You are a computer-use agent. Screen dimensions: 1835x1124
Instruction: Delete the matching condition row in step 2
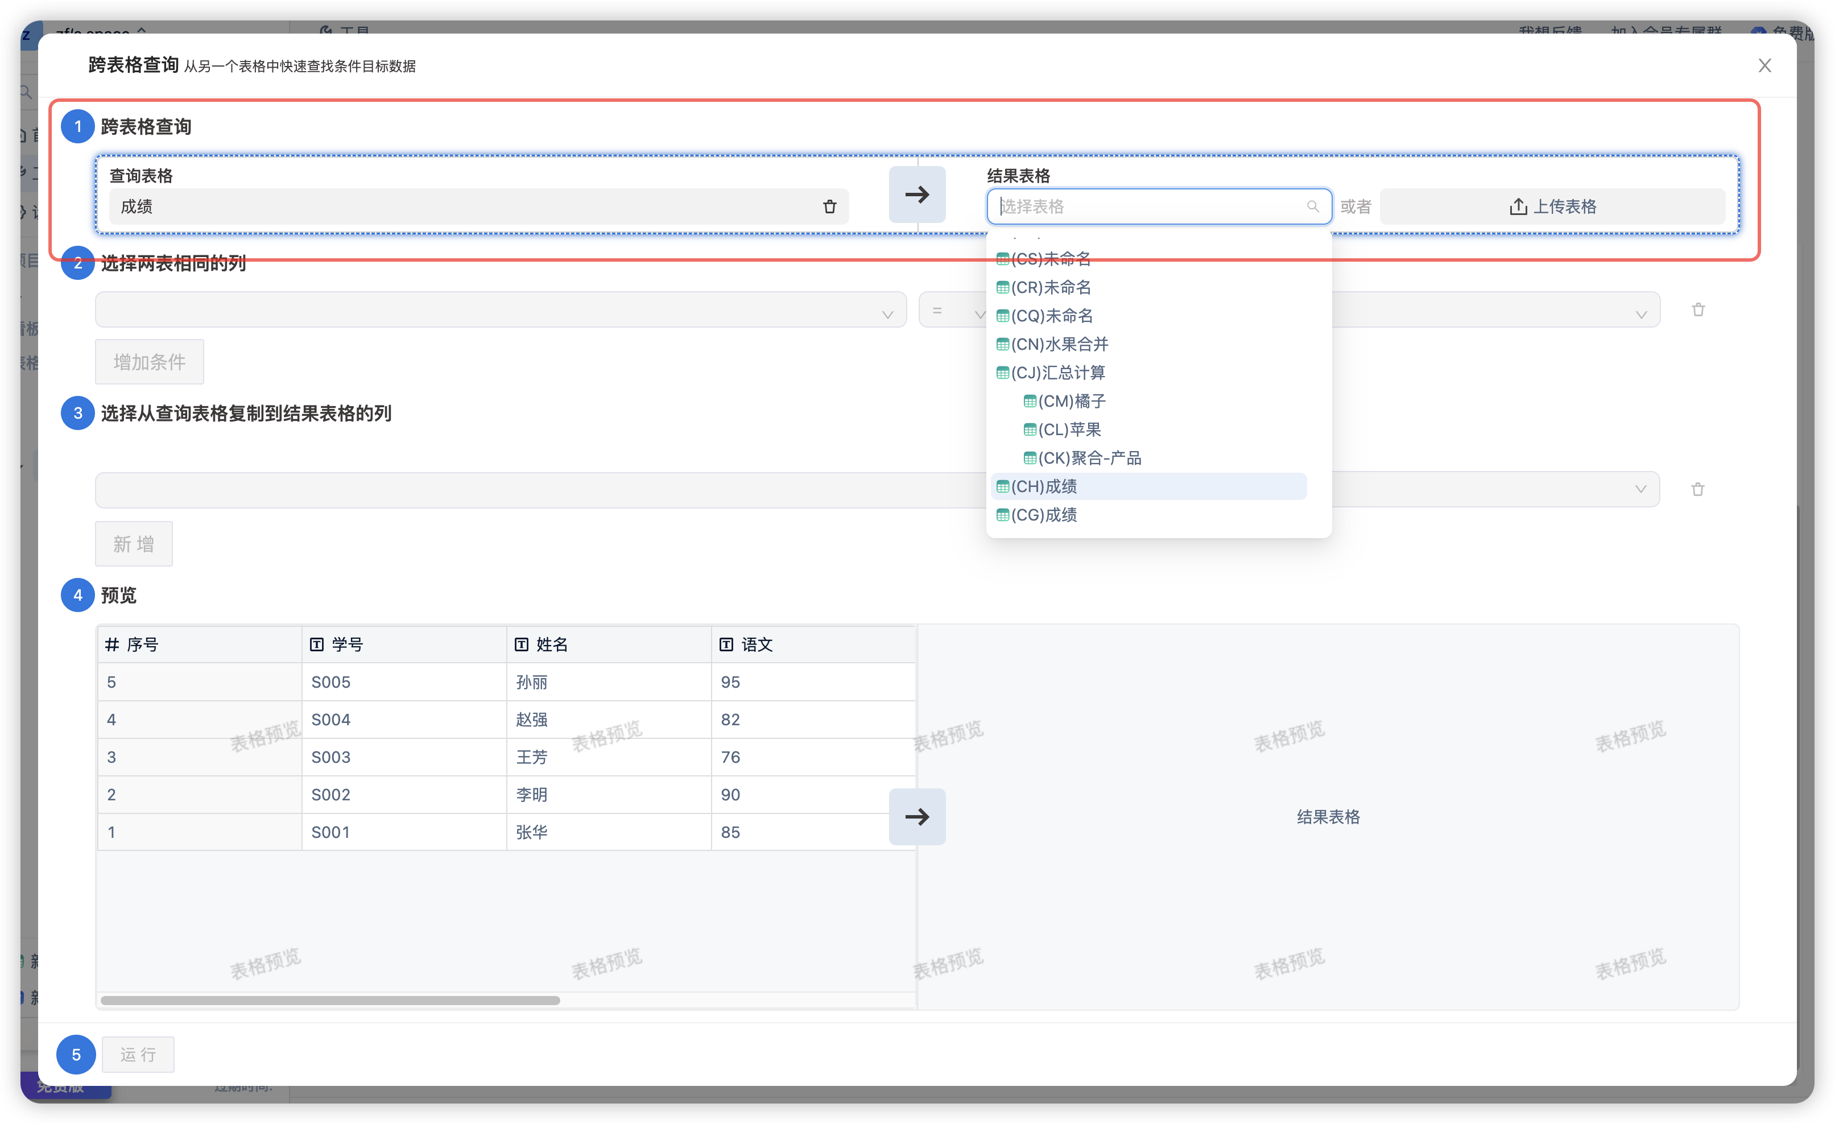click(1698, 310)
